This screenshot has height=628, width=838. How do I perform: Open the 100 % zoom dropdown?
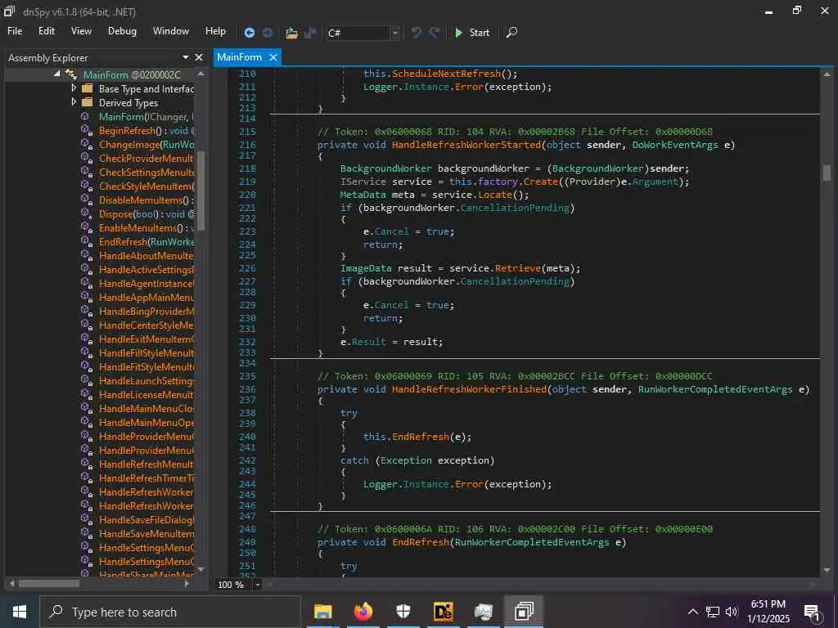point(258,584)
